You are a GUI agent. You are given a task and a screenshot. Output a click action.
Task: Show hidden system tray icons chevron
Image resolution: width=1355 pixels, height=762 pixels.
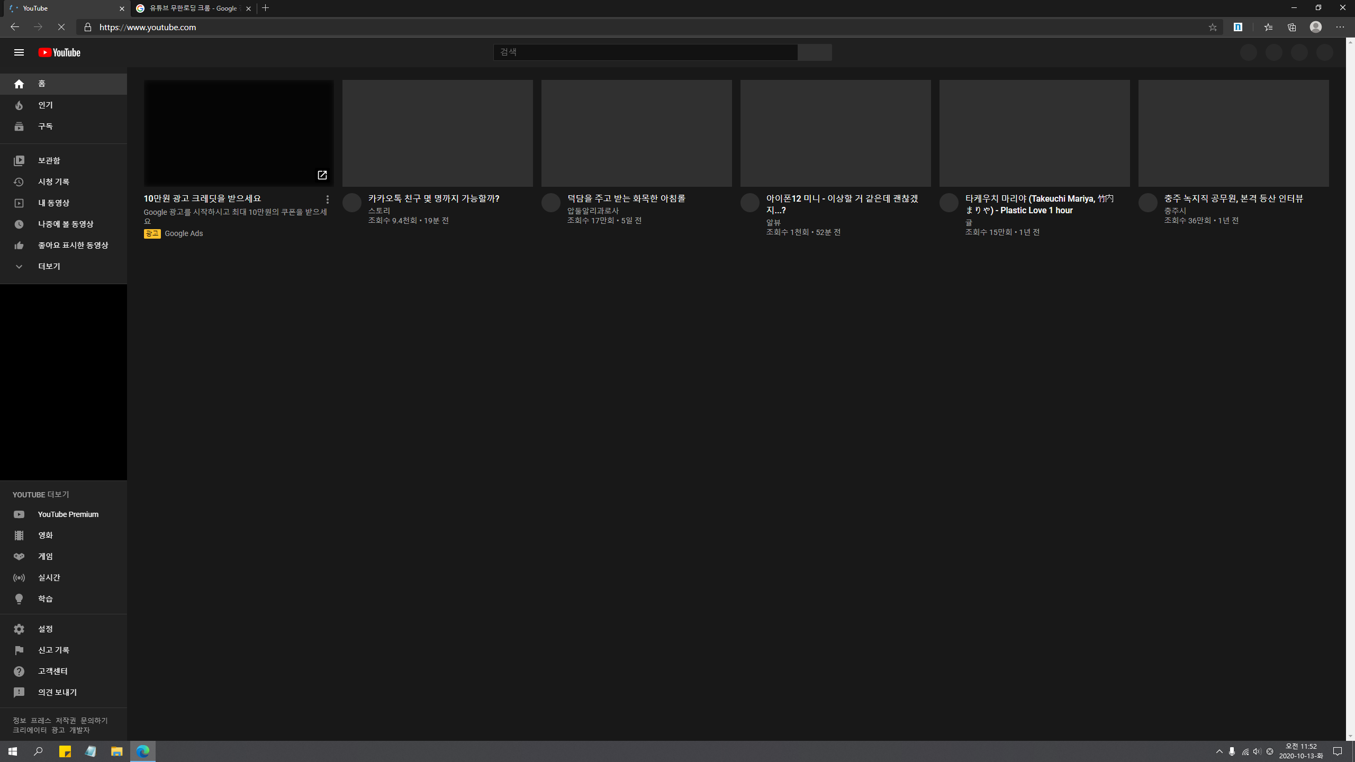(1219, 751)
